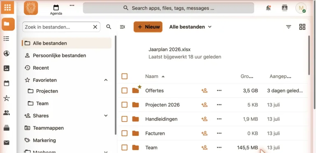
Task: Select the Files app in left rail
Action: coord(8,24)
